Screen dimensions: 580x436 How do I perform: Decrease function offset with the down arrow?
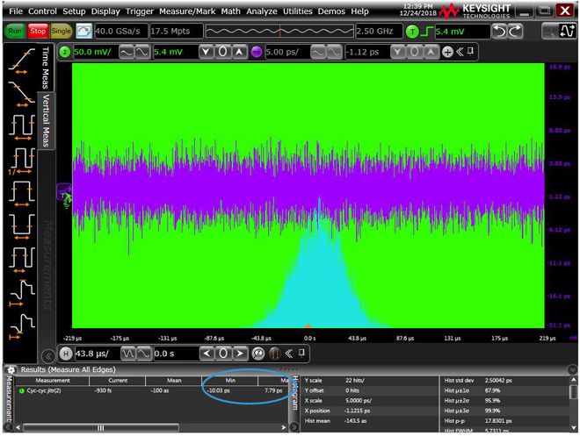[x=397, y=52]
